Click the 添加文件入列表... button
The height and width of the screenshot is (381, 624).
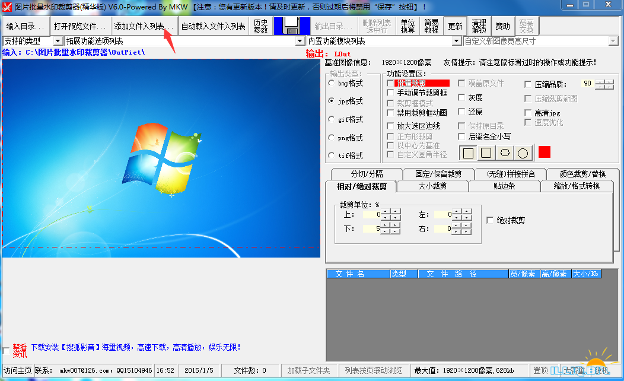tap(144, 26)
